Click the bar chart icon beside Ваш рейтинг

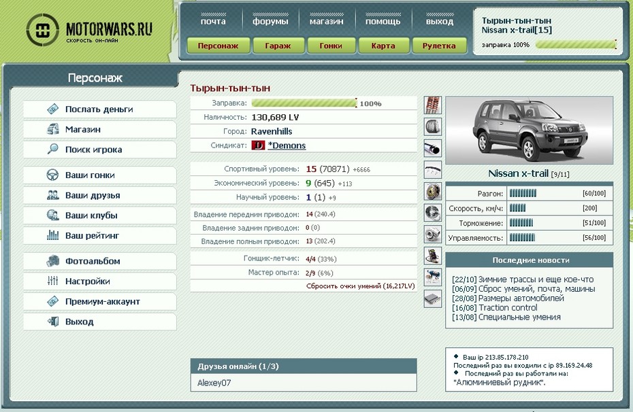click(53, 235)
